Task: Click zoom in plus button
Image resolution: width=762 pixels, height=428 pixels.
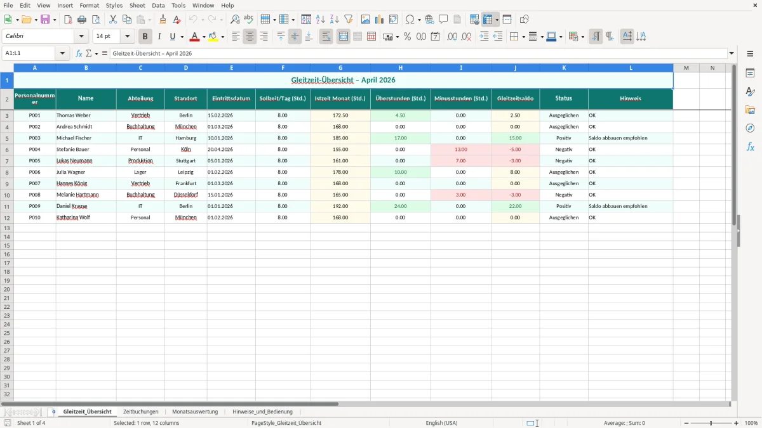Action: (x=736, y=423)
